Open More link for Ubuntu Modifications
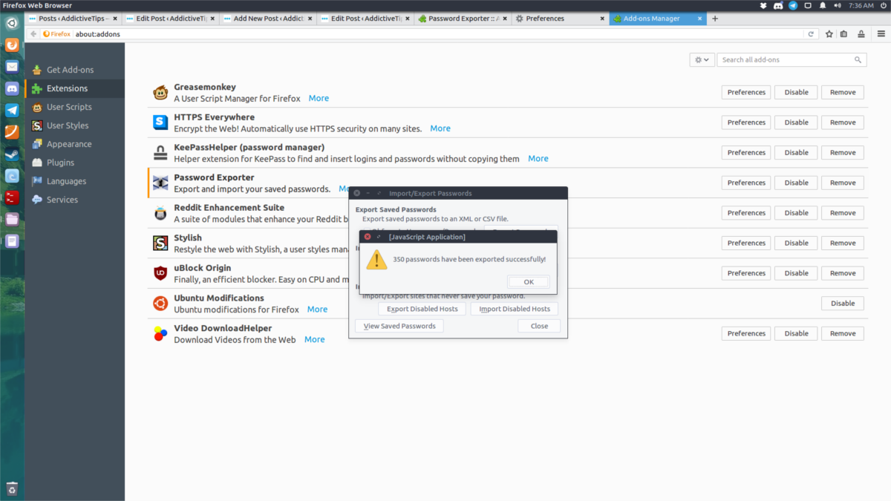Image resolution: width=891 pixels, height=501 pixels. pos(317,310)
